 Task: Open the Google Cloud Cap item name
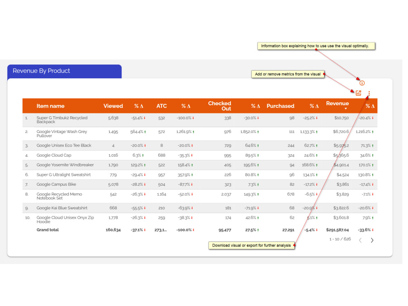point(54,155)
